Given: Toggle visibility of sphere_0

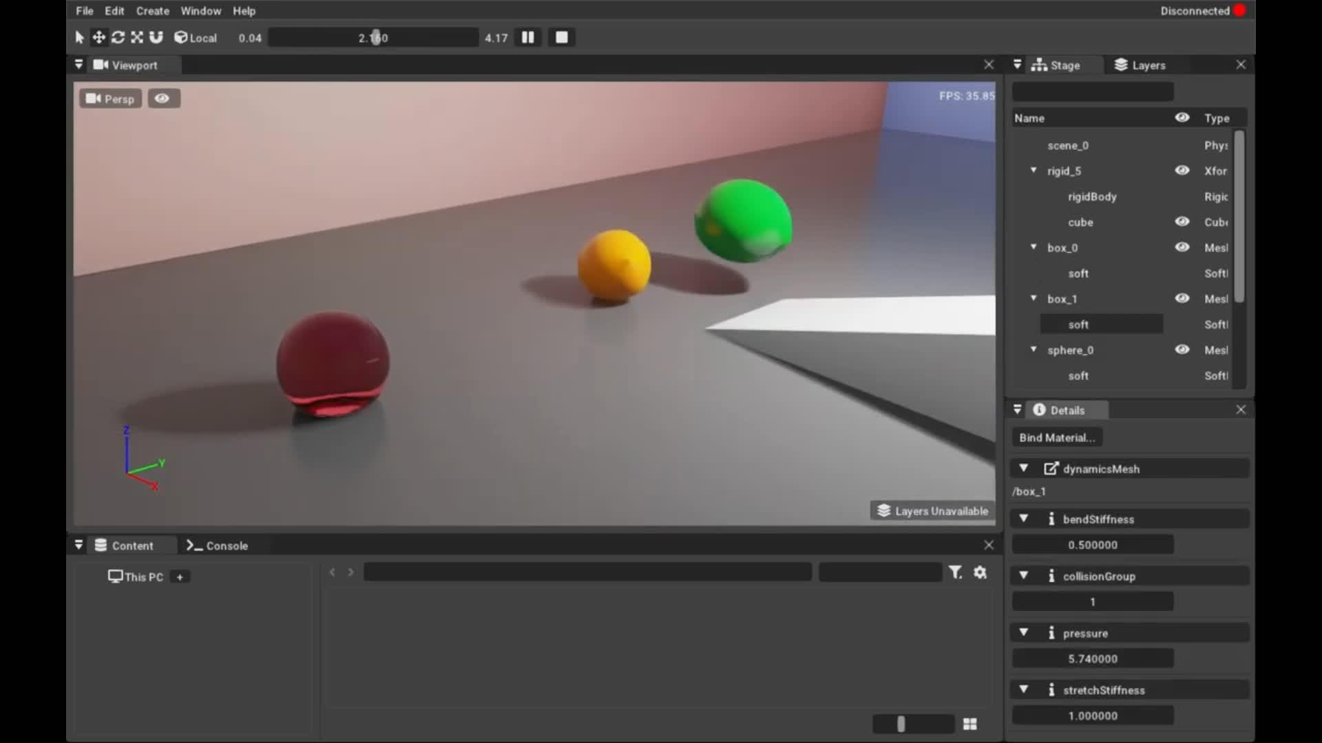Looking at the screenshot, I should [1182, 349].
